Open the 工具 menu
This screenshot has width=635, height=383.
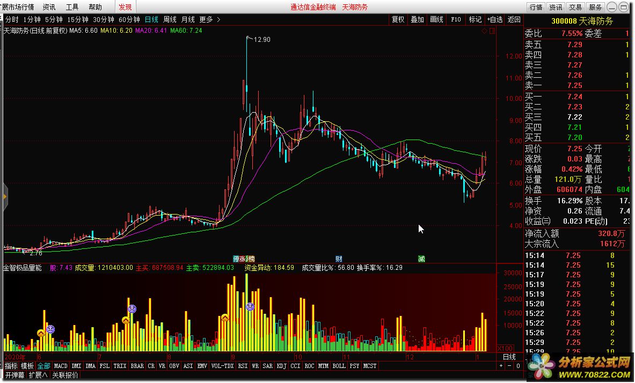click(72, 8)
